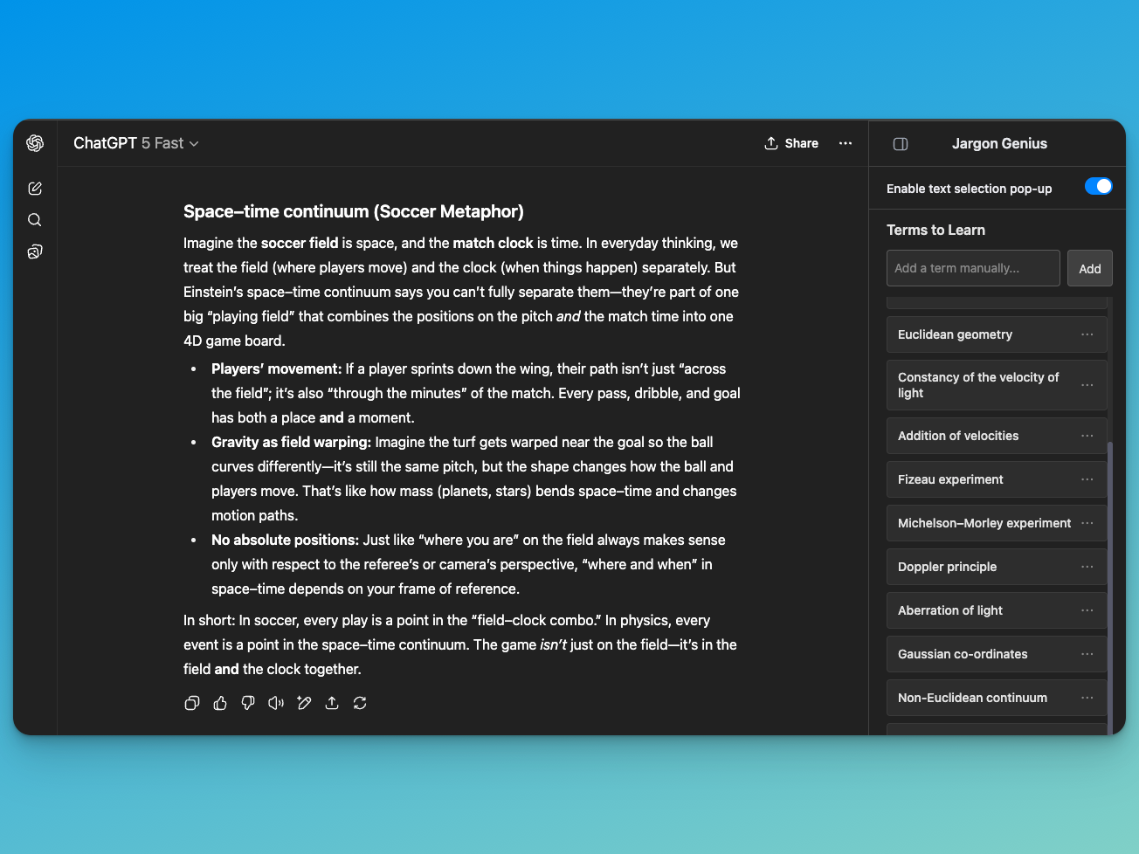Regenerate the response with the retry icon
Image resolution: width=1139 pixels, height=854 pixels.
point(360,703)
